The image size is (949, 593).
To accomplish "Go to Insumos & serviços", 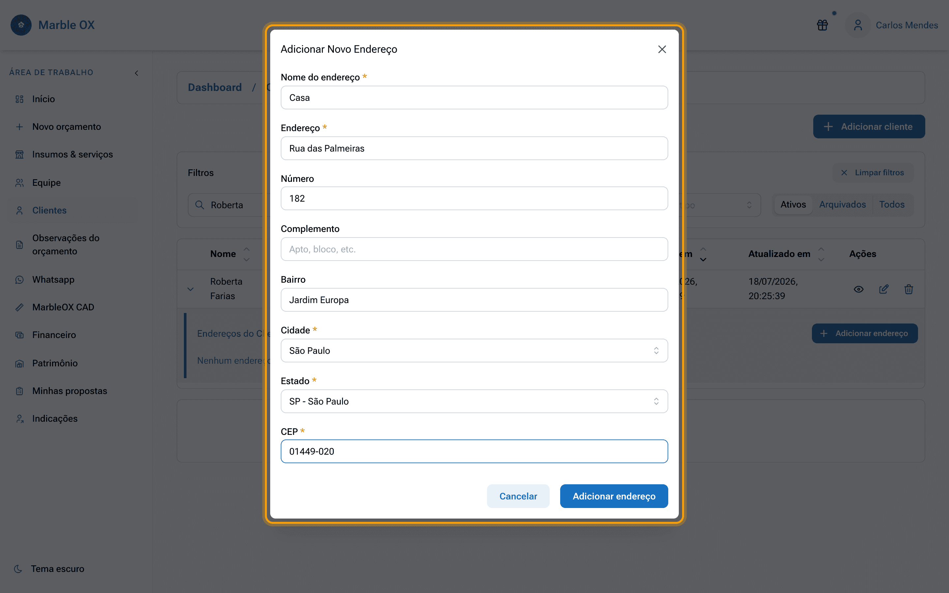I will [76, 155].
